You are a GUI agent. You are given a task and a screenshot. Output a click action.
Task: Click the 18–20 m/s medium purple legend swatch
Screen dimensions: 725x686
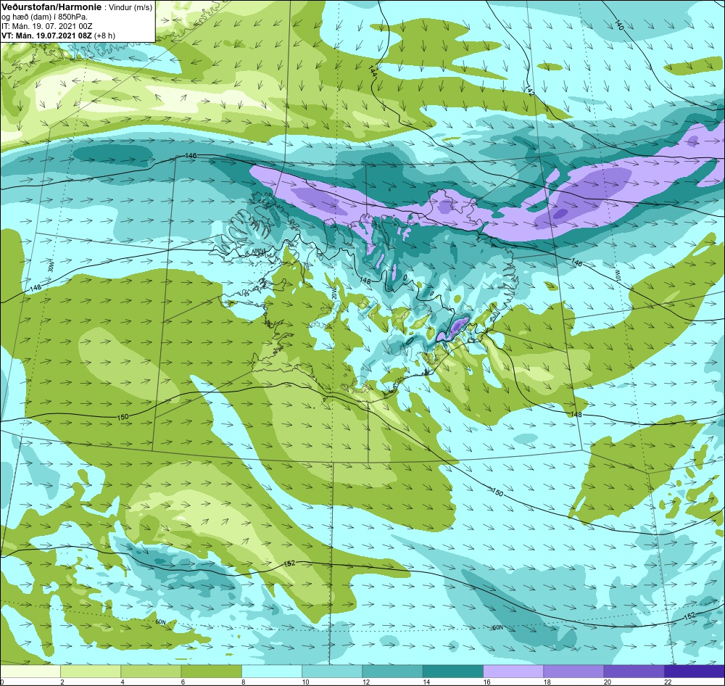[x=573, y=671]
